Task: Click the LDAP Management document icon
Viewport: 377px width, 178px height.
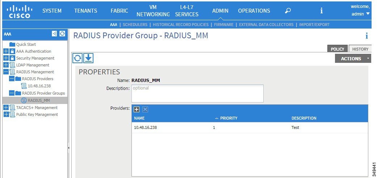Action: click(13, 65)
